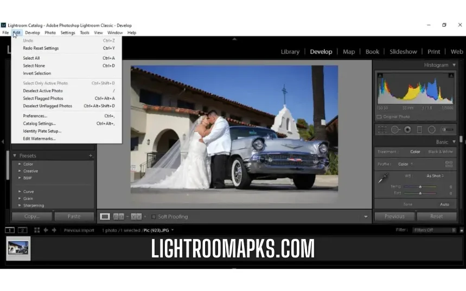Select the Spot Removal tool icon
Screen dimensions: 466x291
tap(395, 130)
